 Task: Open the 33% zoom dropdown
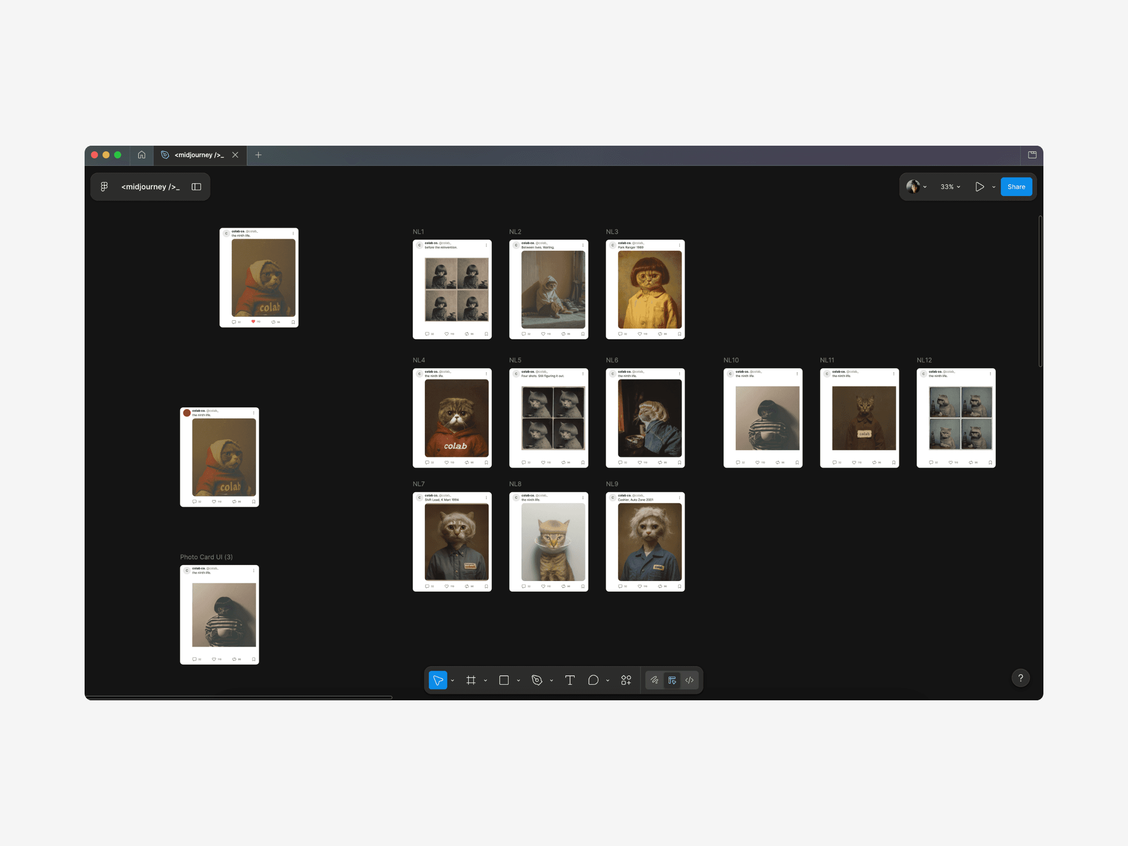(x=950, y=187)
